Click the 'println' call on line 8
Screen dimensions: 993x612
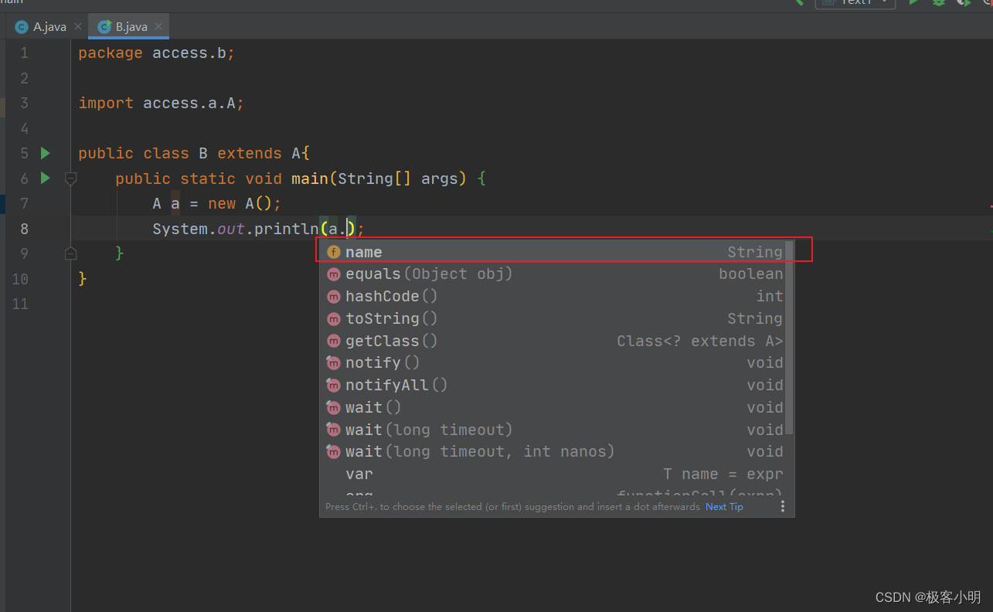(287, 229)
